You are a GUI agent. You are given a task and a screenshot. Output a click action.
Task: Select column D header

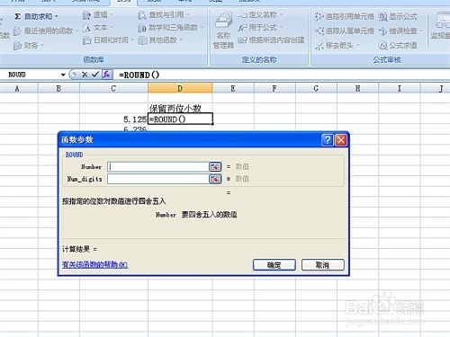[x=180, y=88]
